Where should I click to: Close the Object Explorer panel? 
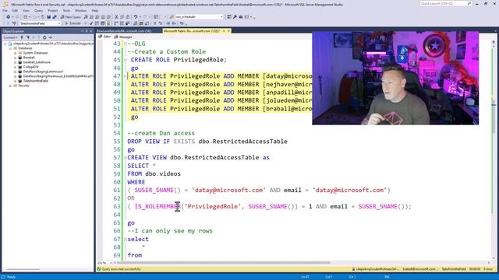point(91,31)
